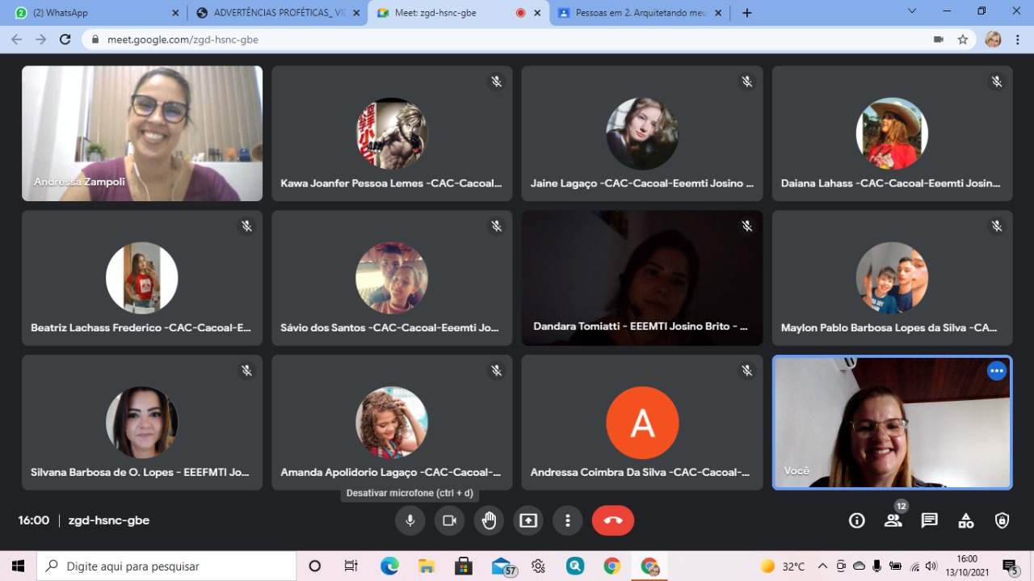This screenshot has width=1034, height=581.
Task: Show participants panel with 12 badge
Action: (893, 520)
